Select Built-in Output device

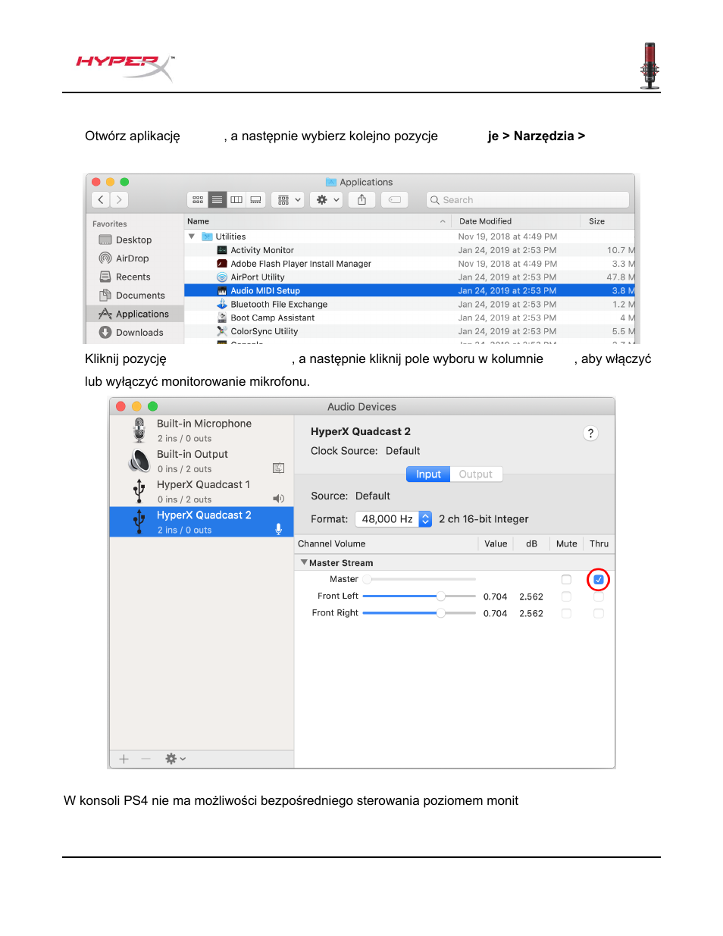coord(202,461)
